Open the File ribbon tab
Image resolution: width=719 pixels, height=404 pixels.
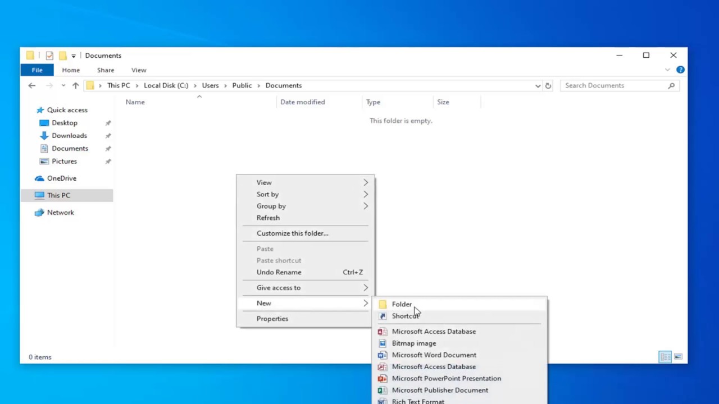click(x=37, y=70)
